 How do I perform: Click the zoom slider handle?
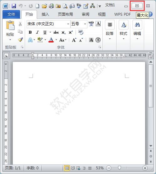point(119,168)
